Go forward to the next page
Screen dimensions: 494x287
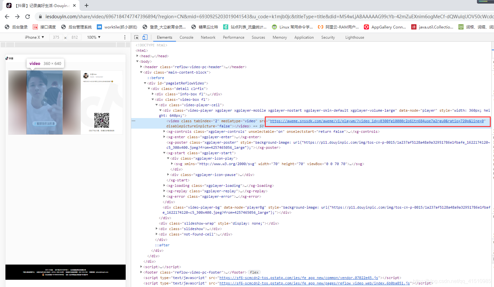(17, 17)
